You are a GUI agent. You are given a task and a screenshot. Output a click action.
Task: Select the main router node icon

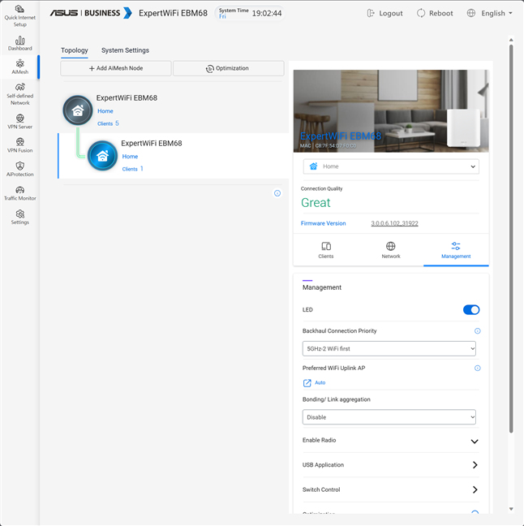point(78,110)
